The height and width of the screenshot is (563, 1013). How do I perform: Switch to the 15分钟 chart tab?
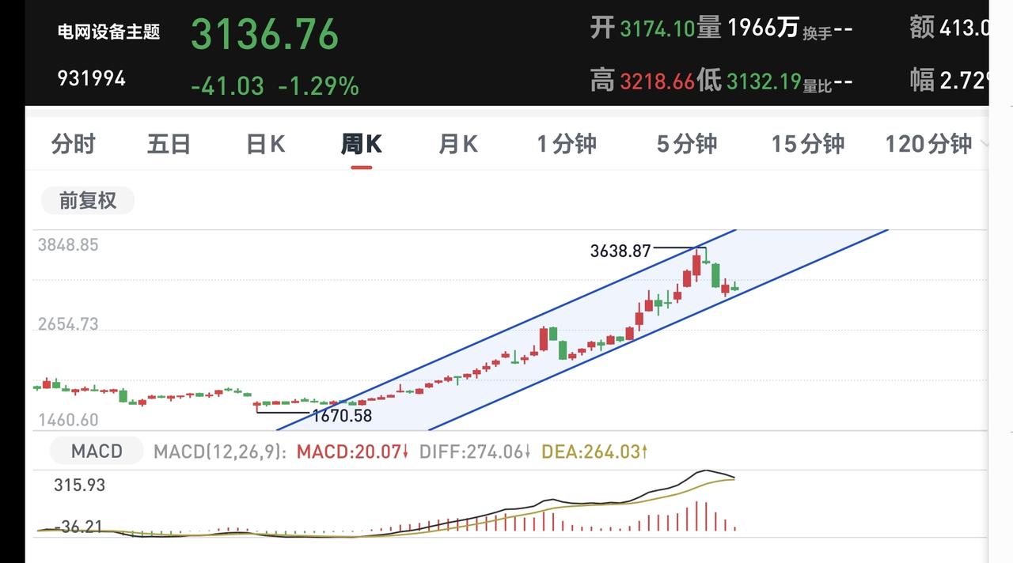tap(808, 144)
